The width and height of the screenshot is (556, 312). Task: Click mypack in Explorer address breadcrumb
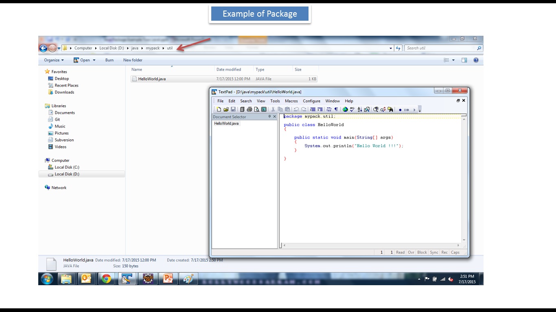point(153,48)
